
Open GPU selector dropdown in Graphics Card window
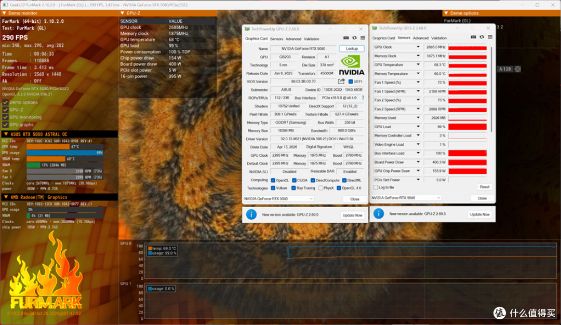(x=279, y=199)
